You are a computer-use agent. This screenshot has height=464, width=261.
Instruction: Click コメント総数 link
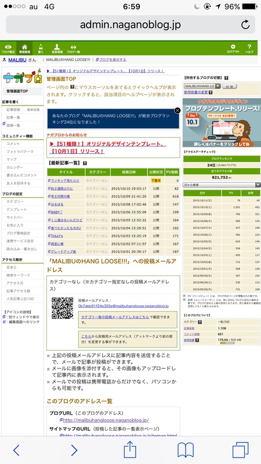191,335
